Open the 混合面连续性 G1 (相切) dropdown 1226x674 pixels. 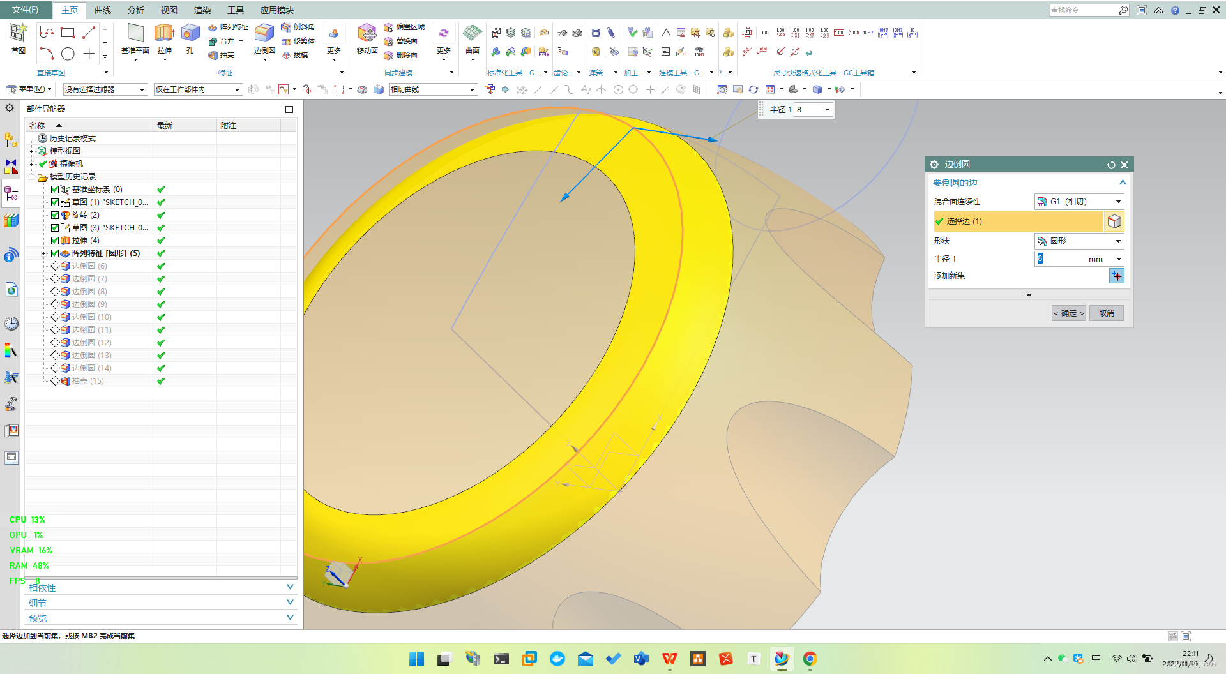point(1079,202)
